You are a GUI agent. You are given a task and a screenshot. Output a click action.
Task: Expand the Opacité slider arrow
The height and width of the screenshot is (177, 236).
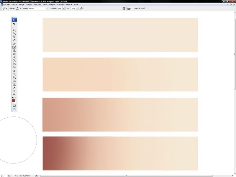pos(64,9)
